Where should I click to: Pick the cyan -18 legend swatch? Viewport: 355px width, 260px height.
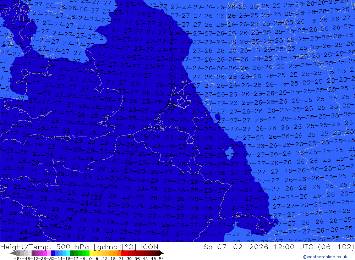(x=68, y=253)
